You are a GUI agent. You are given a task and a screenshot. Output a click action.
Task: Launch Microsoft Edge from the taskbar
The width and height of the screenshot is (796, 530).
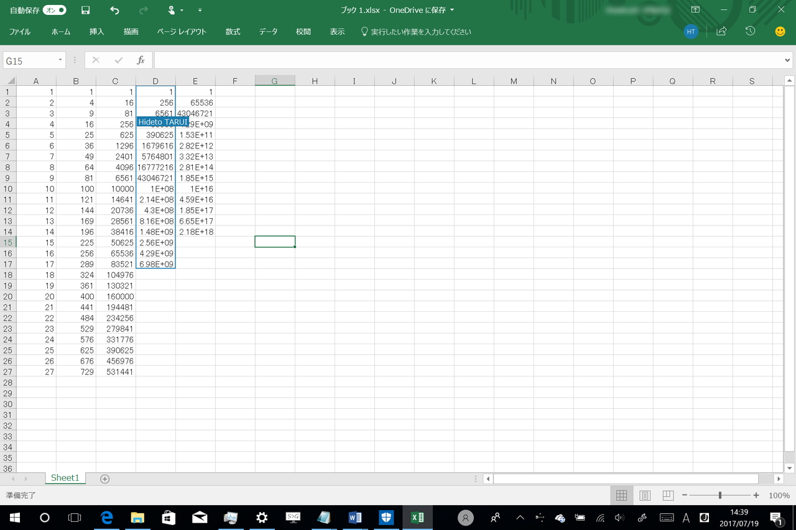point(106,518)
